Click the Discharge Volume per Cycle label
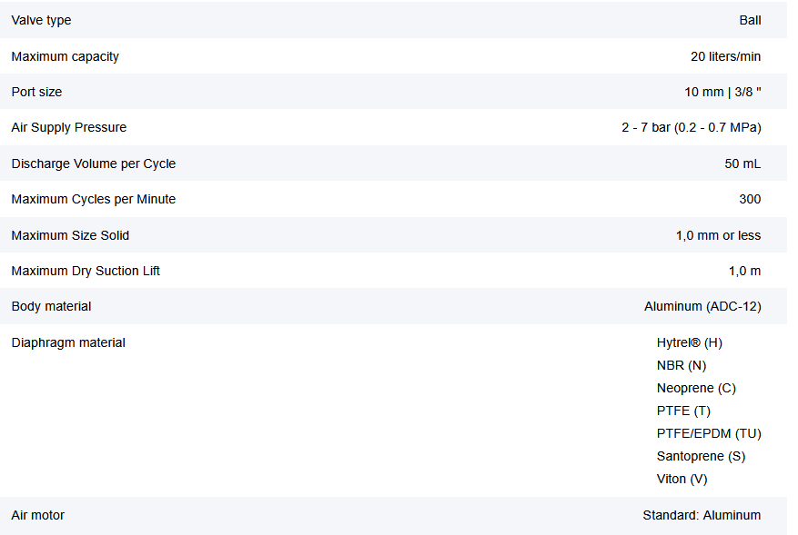The width and height of the screenshot is (798, 535). (93, 163)
